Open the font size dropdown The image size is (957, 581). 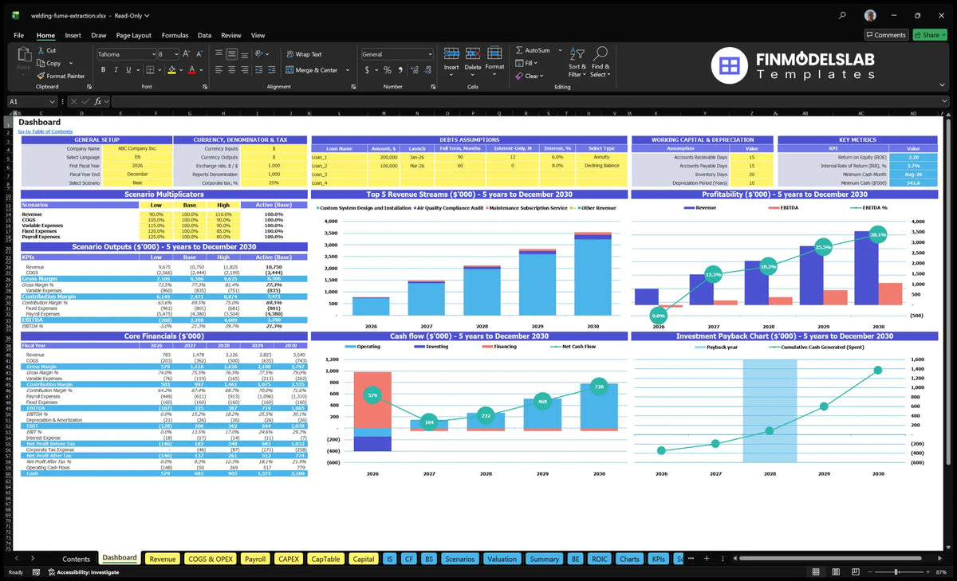[x=176, y=54]
